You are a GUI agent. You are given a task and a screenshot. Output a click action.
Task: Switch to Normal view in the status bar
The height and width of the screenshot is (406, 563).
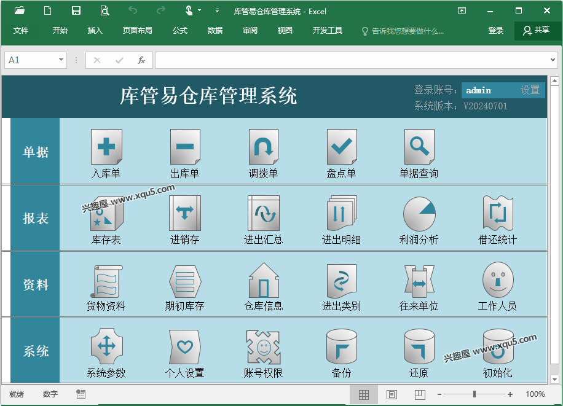[364, 394]
